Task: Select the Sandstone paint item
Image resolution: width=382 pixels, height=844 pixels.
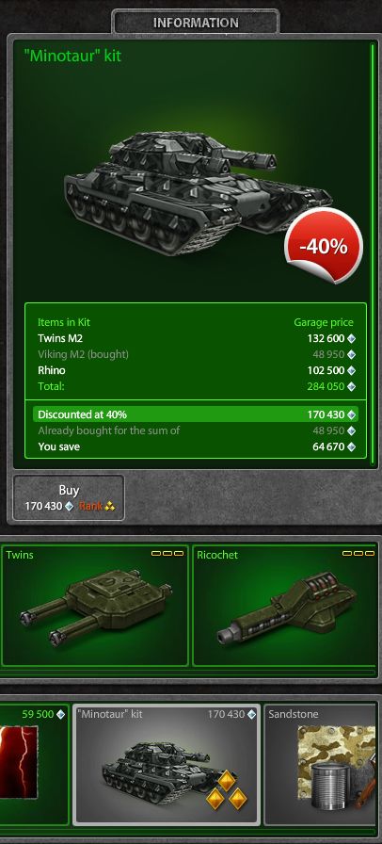Action: 322,764
